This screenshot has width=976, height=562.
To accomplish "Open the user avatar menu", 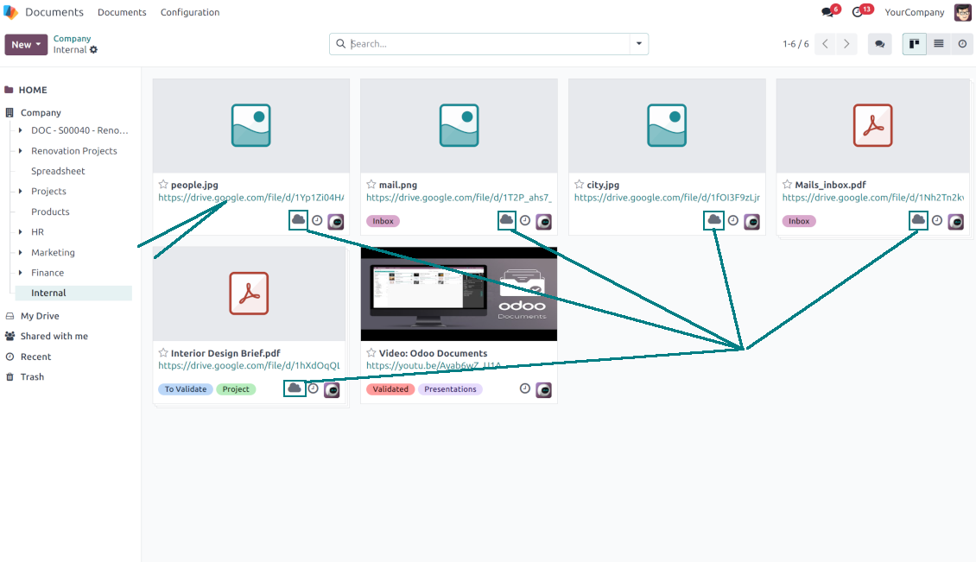I will 962,12.
